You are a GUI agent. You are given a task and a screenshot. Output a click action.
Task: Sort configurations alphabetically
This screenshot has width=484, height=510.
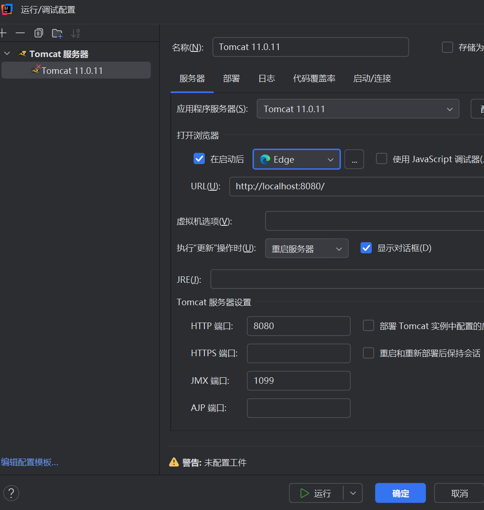click(75, 33)
